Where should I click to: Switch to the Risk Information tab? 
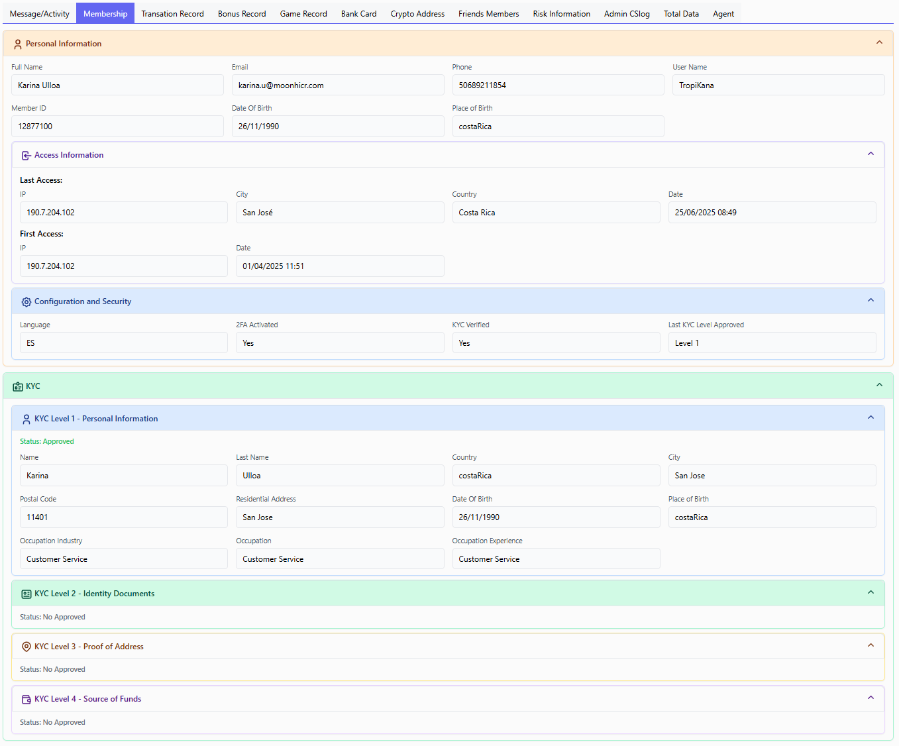point(561,14)
